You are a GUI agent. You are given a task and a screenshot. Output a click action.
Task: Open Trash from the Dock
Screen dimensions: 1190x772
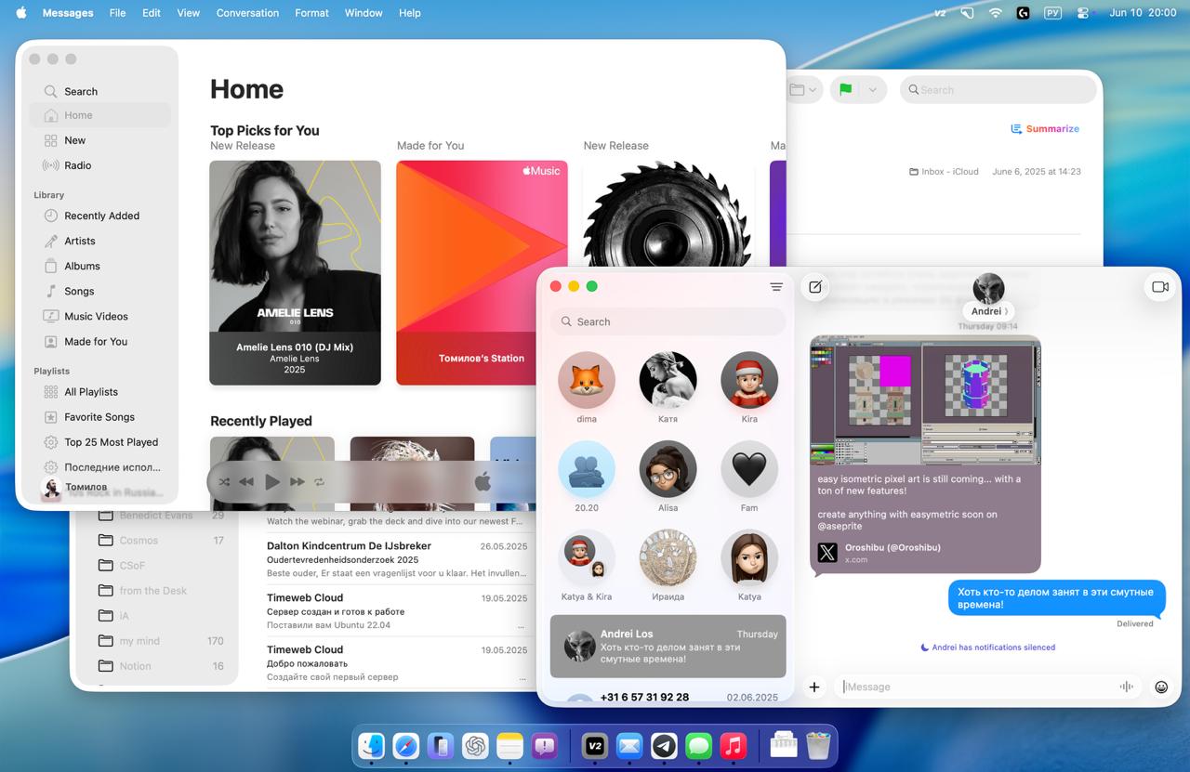pyautogui.click(x=818, y=745)
